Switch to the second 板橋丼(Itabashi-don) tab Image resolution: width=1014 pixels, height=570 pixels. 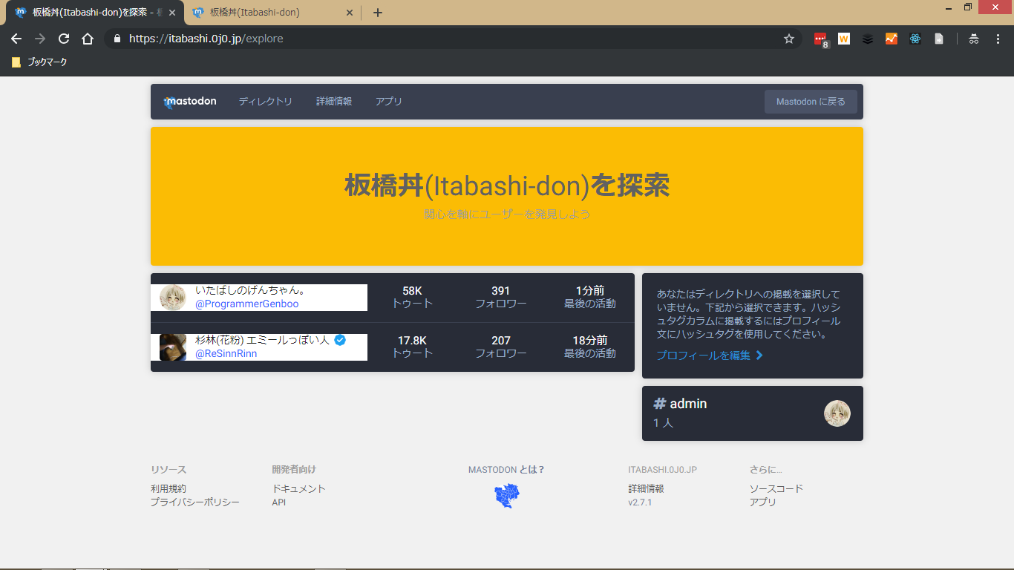(271, 13)
